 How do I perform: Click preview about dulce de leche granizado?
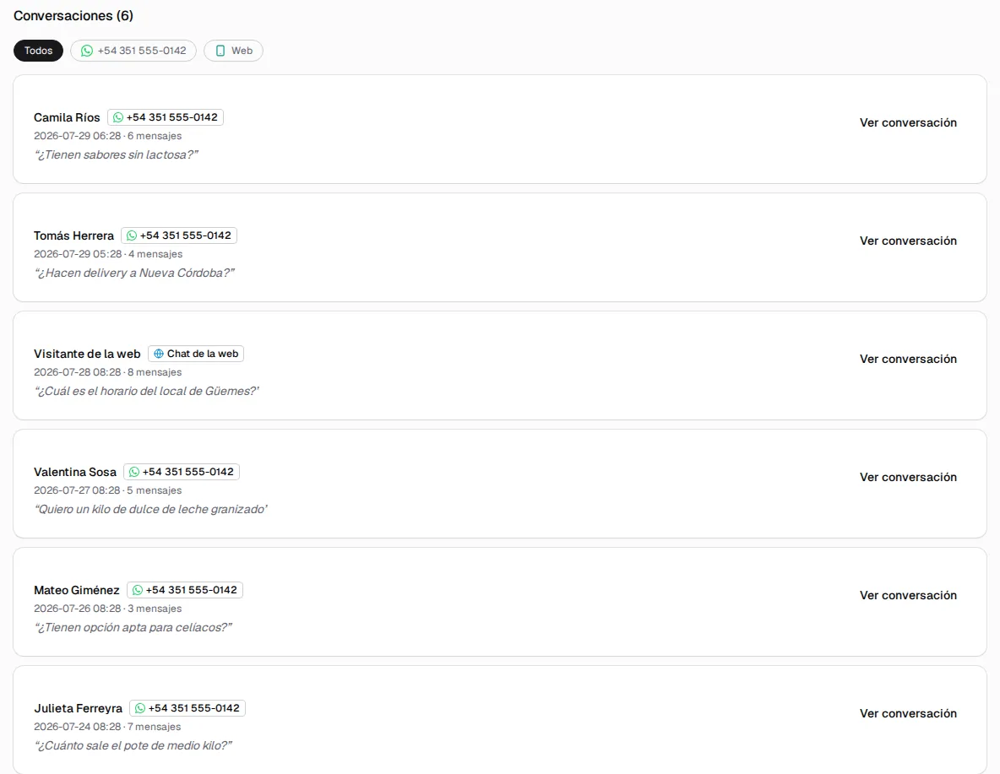(x=150, y=510)
